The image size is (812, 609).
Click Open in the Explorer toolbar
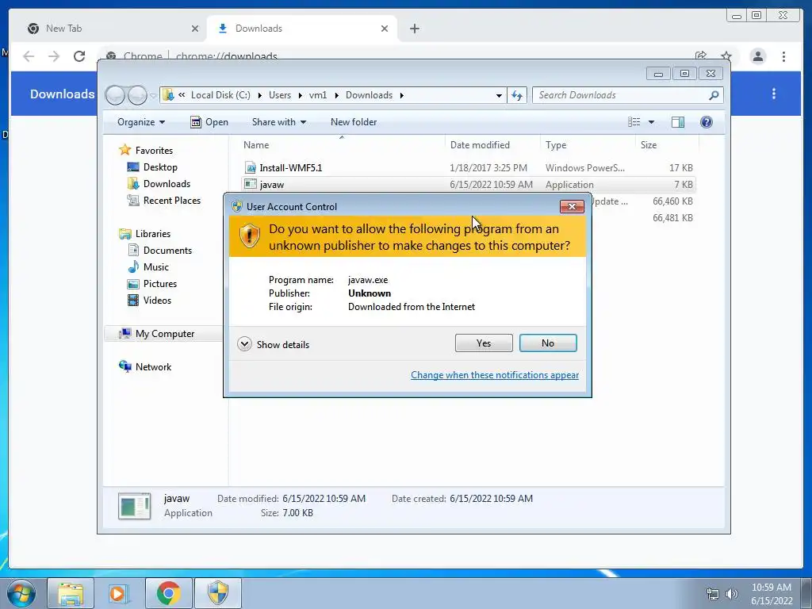click(x=209, y=122)
